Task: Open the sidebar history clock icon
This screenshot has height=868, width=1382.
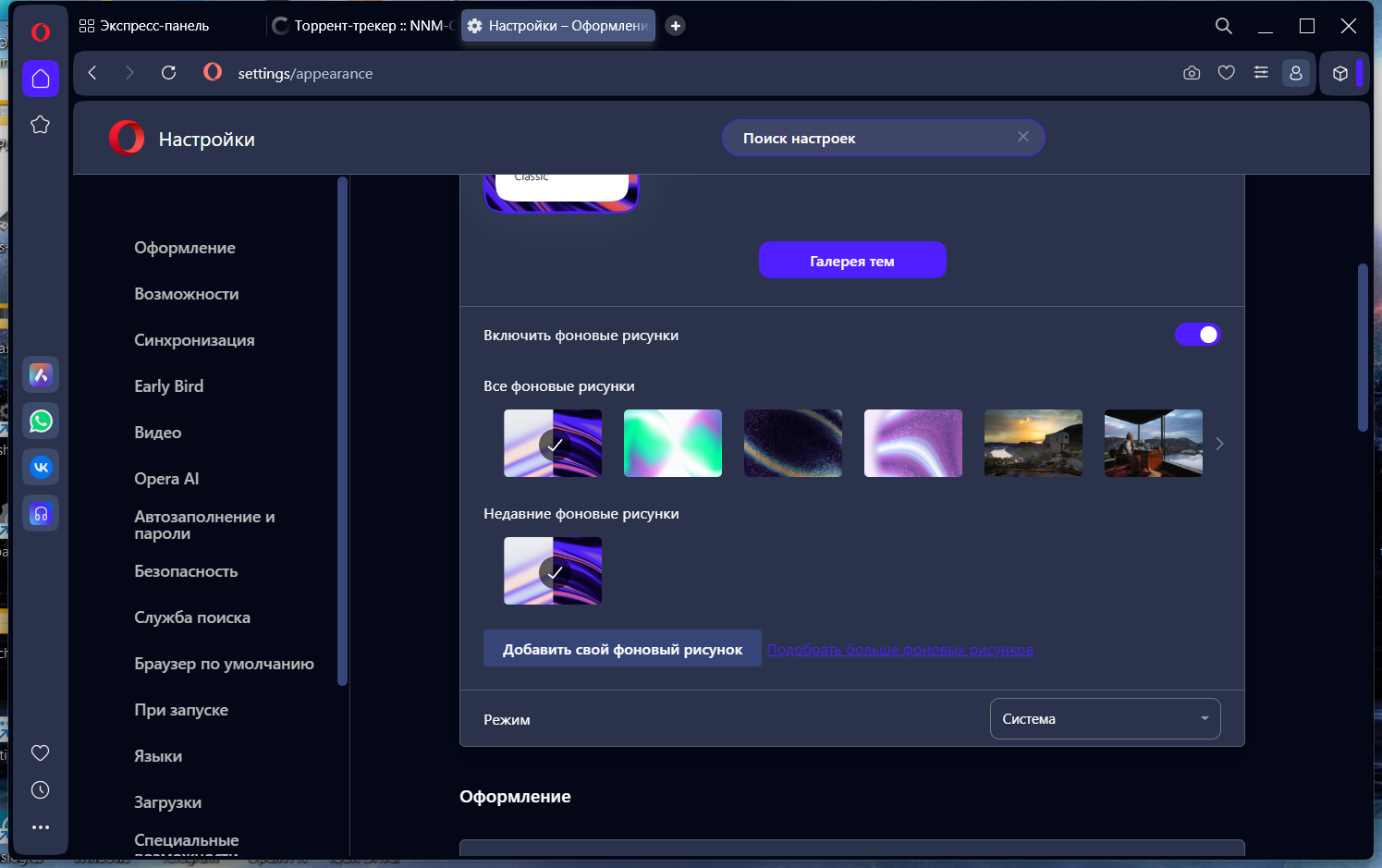Action: pos(41,790)
